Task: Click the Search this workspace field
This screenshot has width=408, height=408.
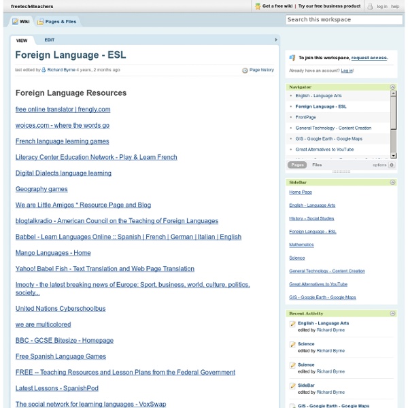Action: [344, 20]
